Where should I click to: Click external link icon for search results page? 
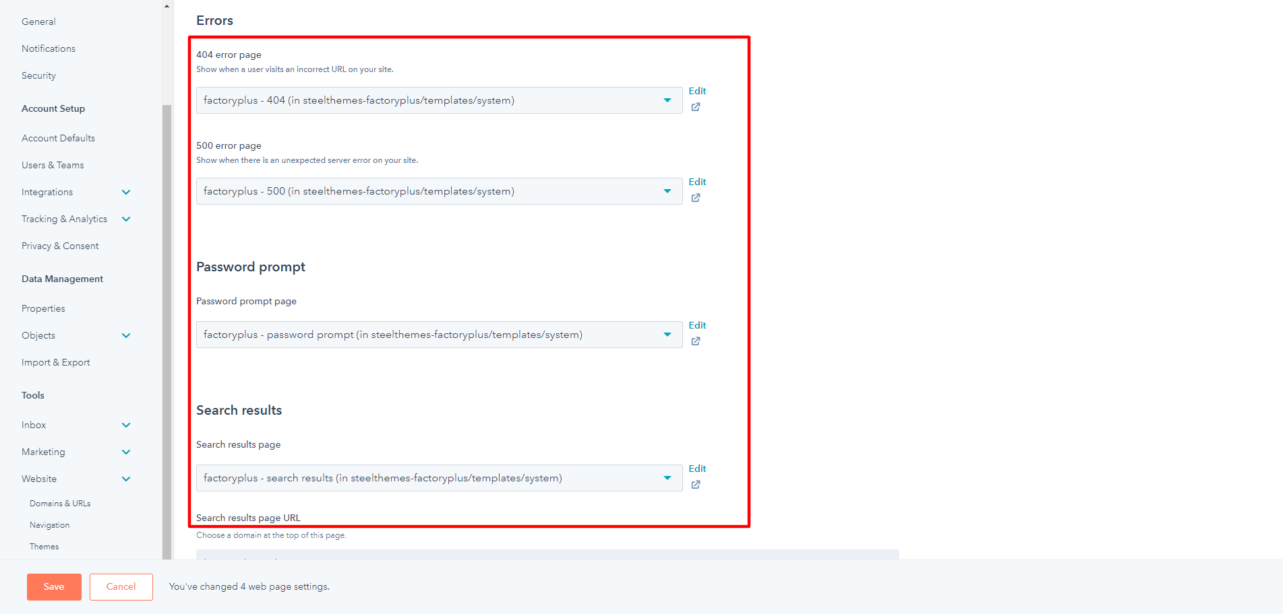click(x=696, y=485)
